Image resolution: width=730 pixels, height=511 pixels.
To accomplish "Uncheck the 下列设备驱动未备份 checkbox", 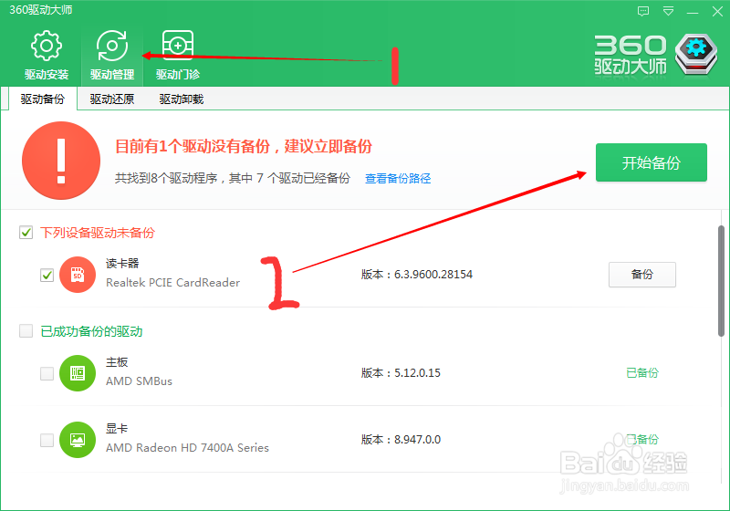I will (x=26, y=232).
